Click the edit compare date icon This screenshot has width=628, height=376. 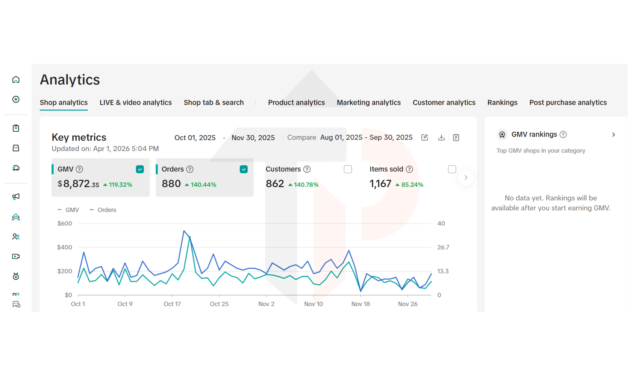click(425, 138)
